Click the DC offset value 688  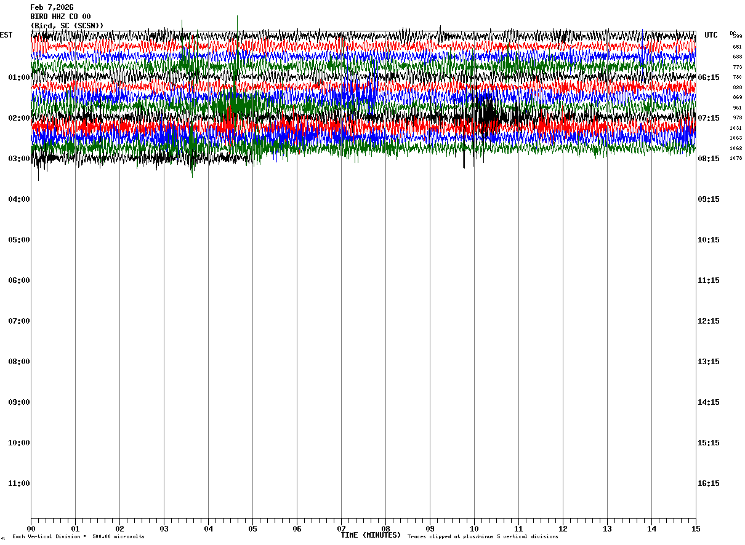[x=738, y=57]
